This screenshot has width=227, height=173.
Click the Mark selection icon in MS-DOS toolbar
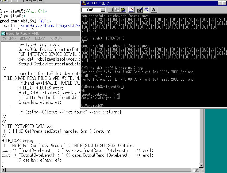[111, 10]
